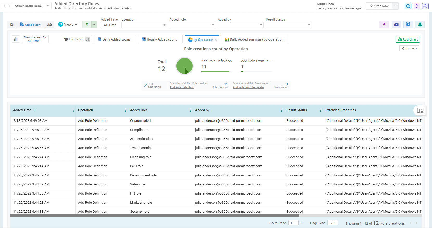This screenshot has height=228, width=432.
Task: Open the 22 Views dropdown
Action: coord(68,24)
